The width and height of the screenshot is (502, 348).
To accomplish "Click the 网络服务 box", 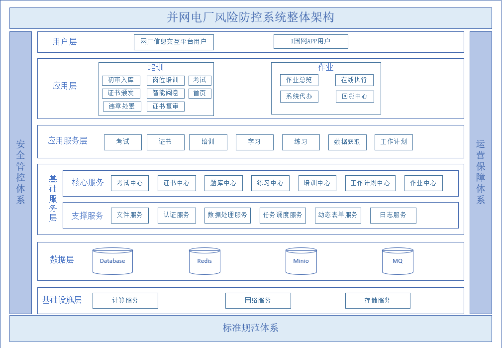I will (258, 301).
